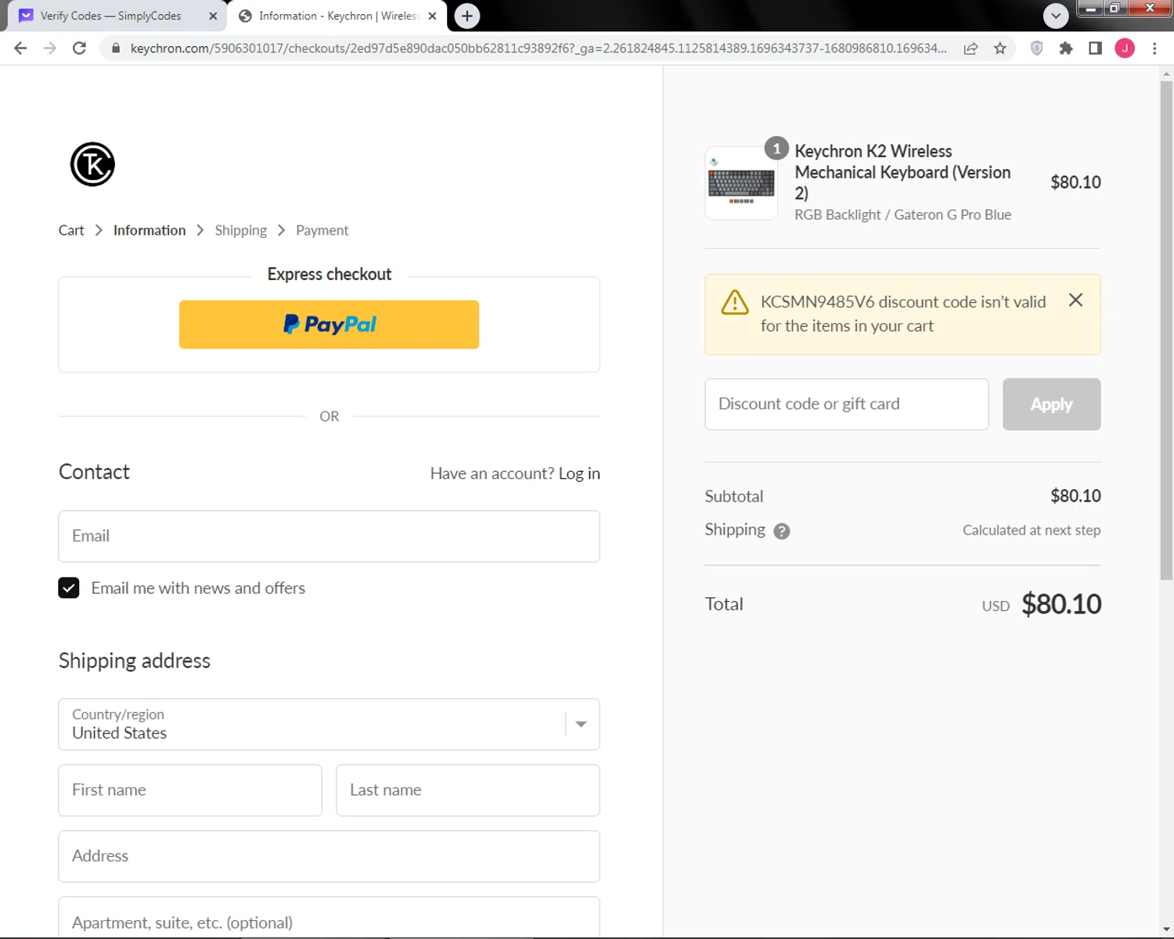The height and width of the screenshot is (939, 1174).
Task: Click the page vertical scrollbar
Action: pyautogui.click(x=1166, y=329)
